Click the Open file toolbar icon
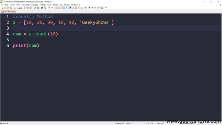The image size is (222, 125). coord(5,8)
